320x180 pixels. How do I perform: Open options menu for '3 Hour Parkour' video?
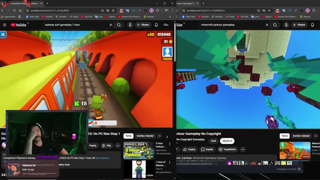(169, 144)
